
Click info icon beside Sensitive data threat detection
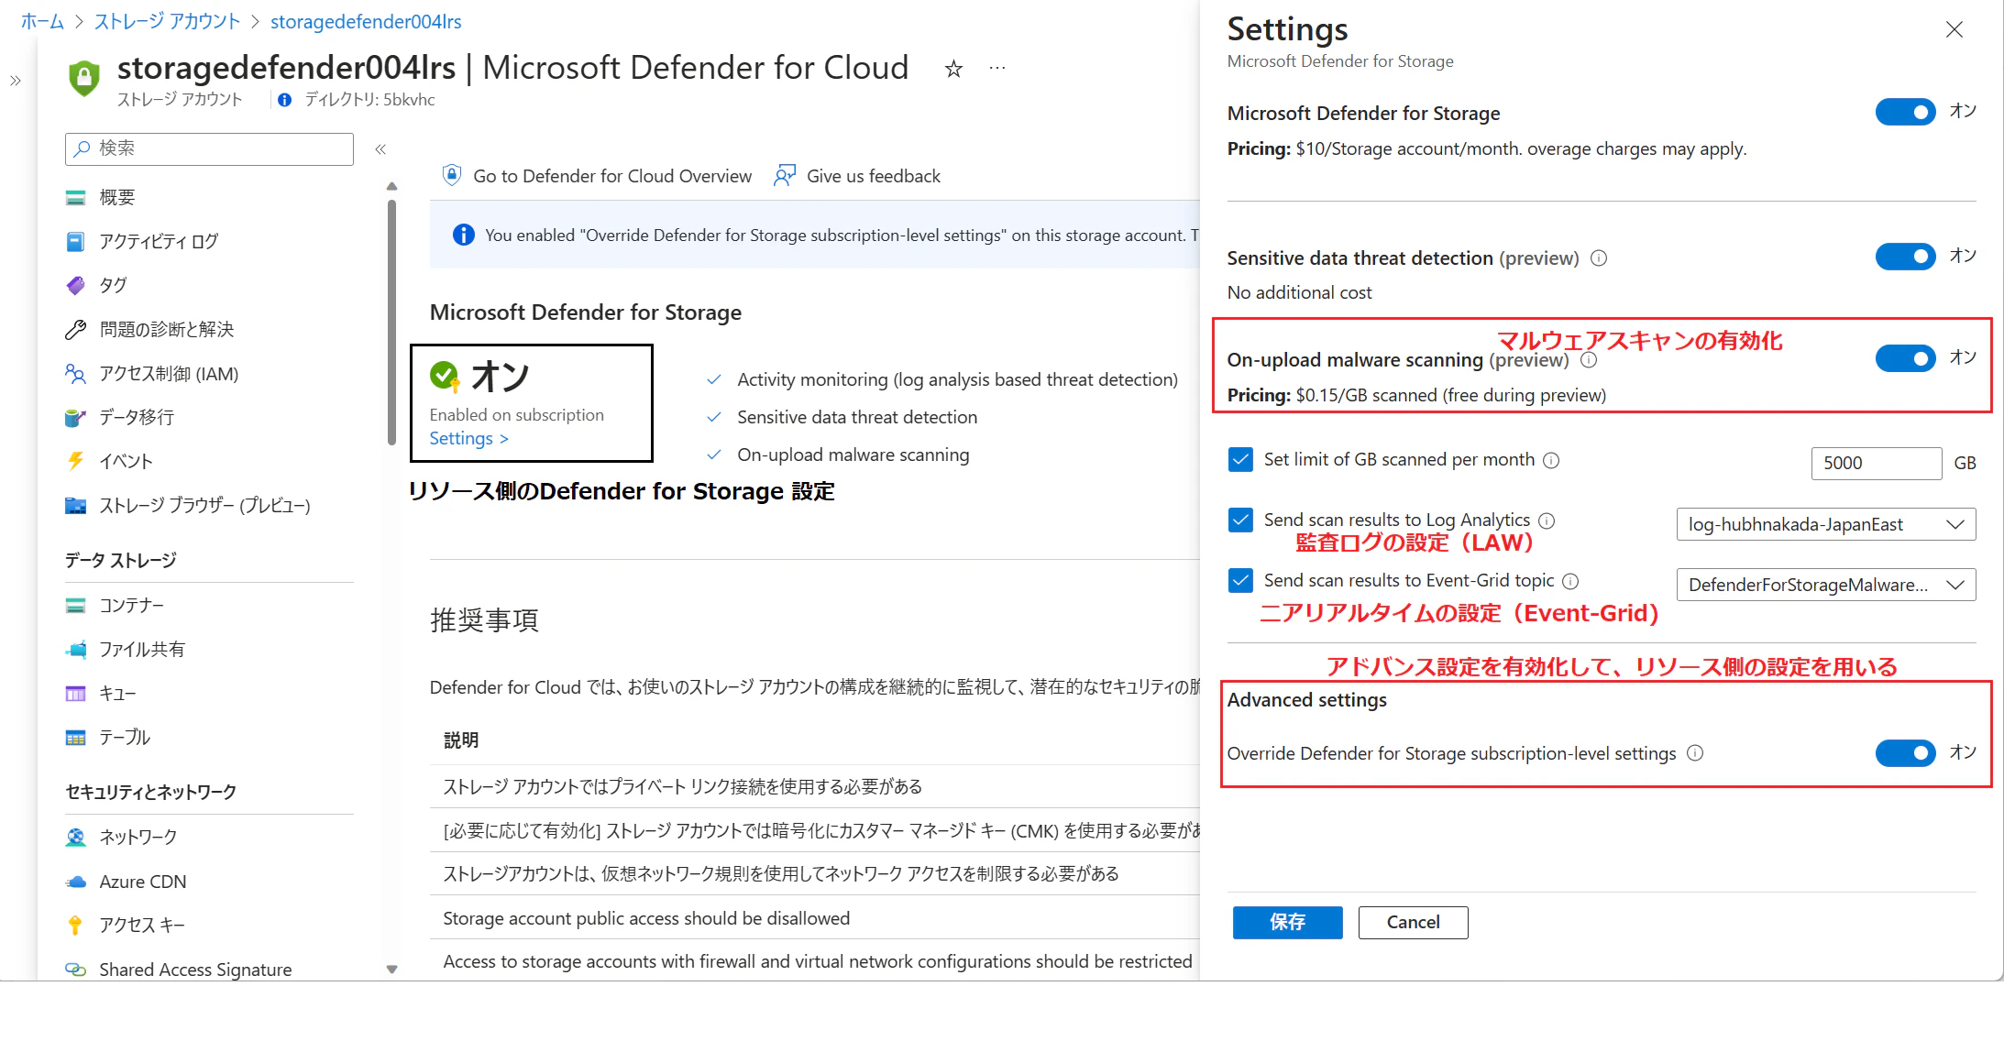(x=1599, y=258)
